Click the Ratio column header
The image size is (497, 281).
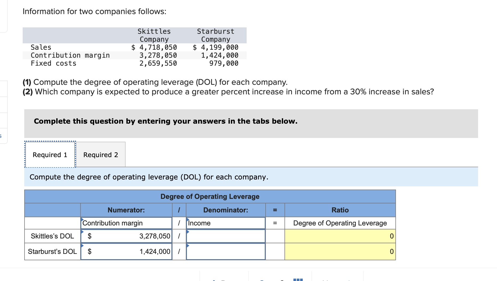point(340,210)
